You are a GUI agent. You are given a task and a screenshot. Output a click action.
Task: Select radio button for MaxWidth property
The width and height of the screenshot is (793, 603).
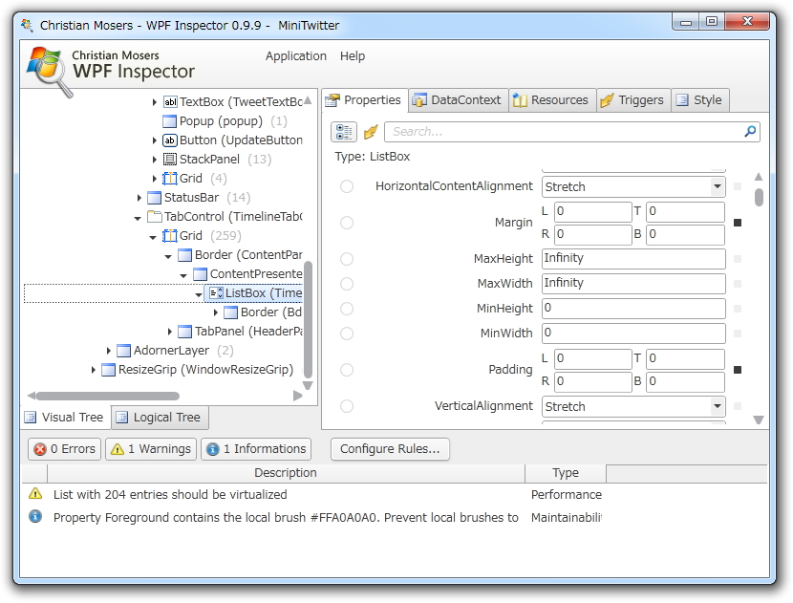click(x=347, y=284)
